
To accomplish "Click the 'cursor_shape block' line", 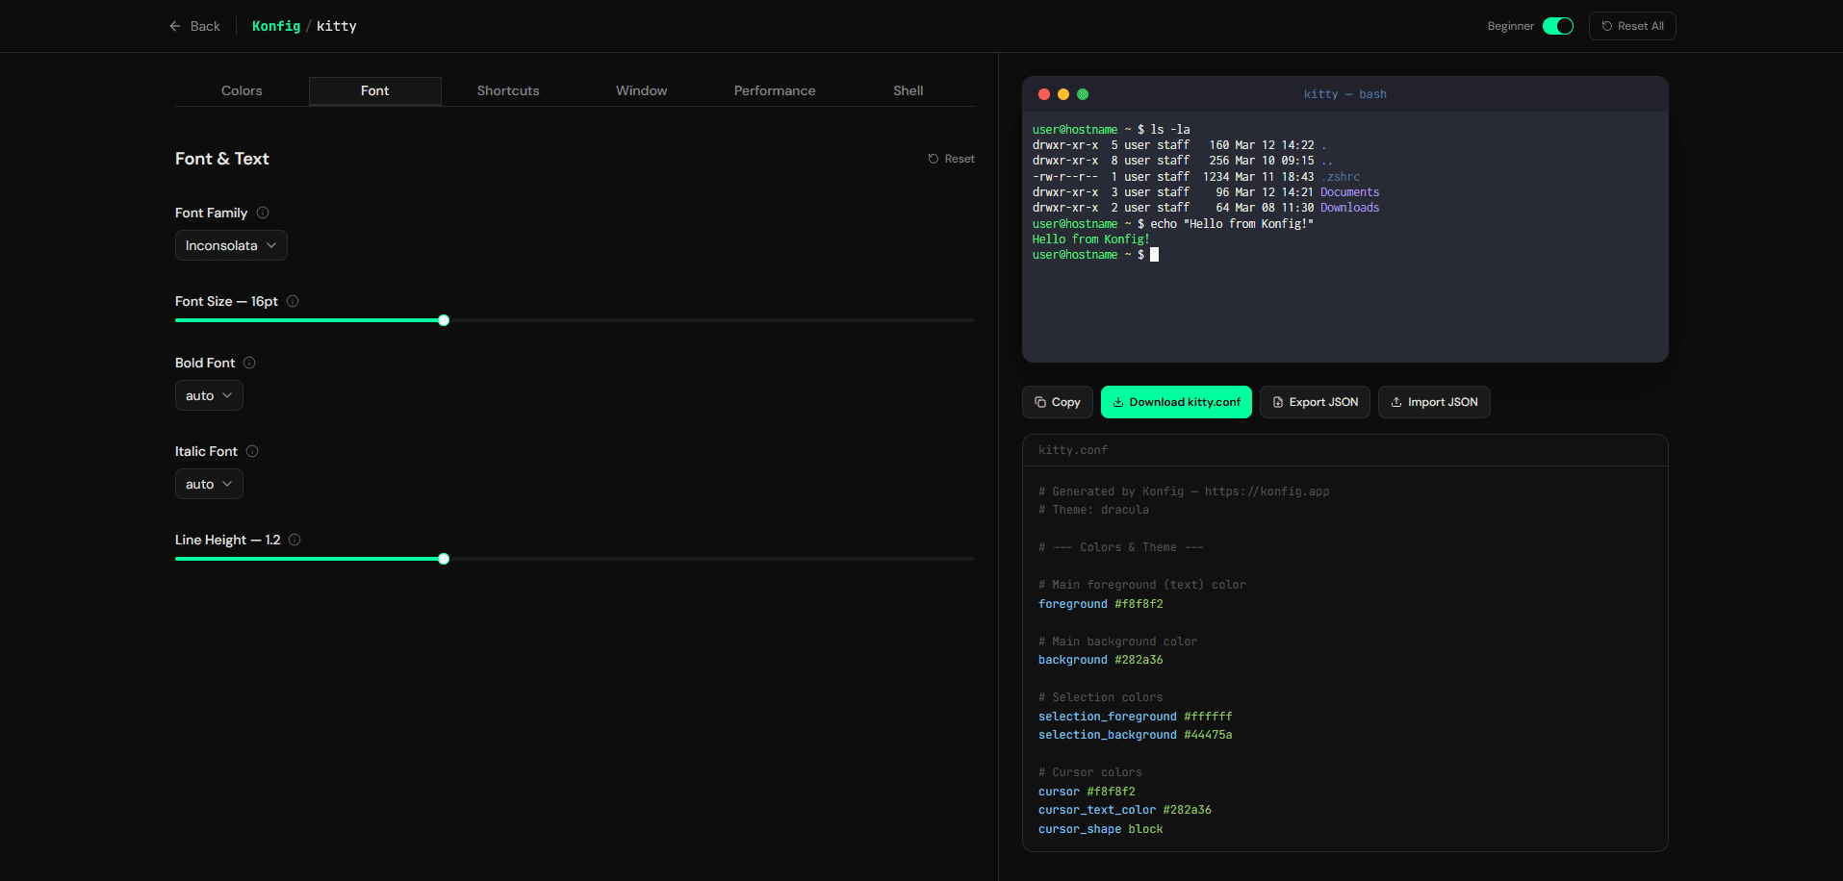I will pos(1101,829).
